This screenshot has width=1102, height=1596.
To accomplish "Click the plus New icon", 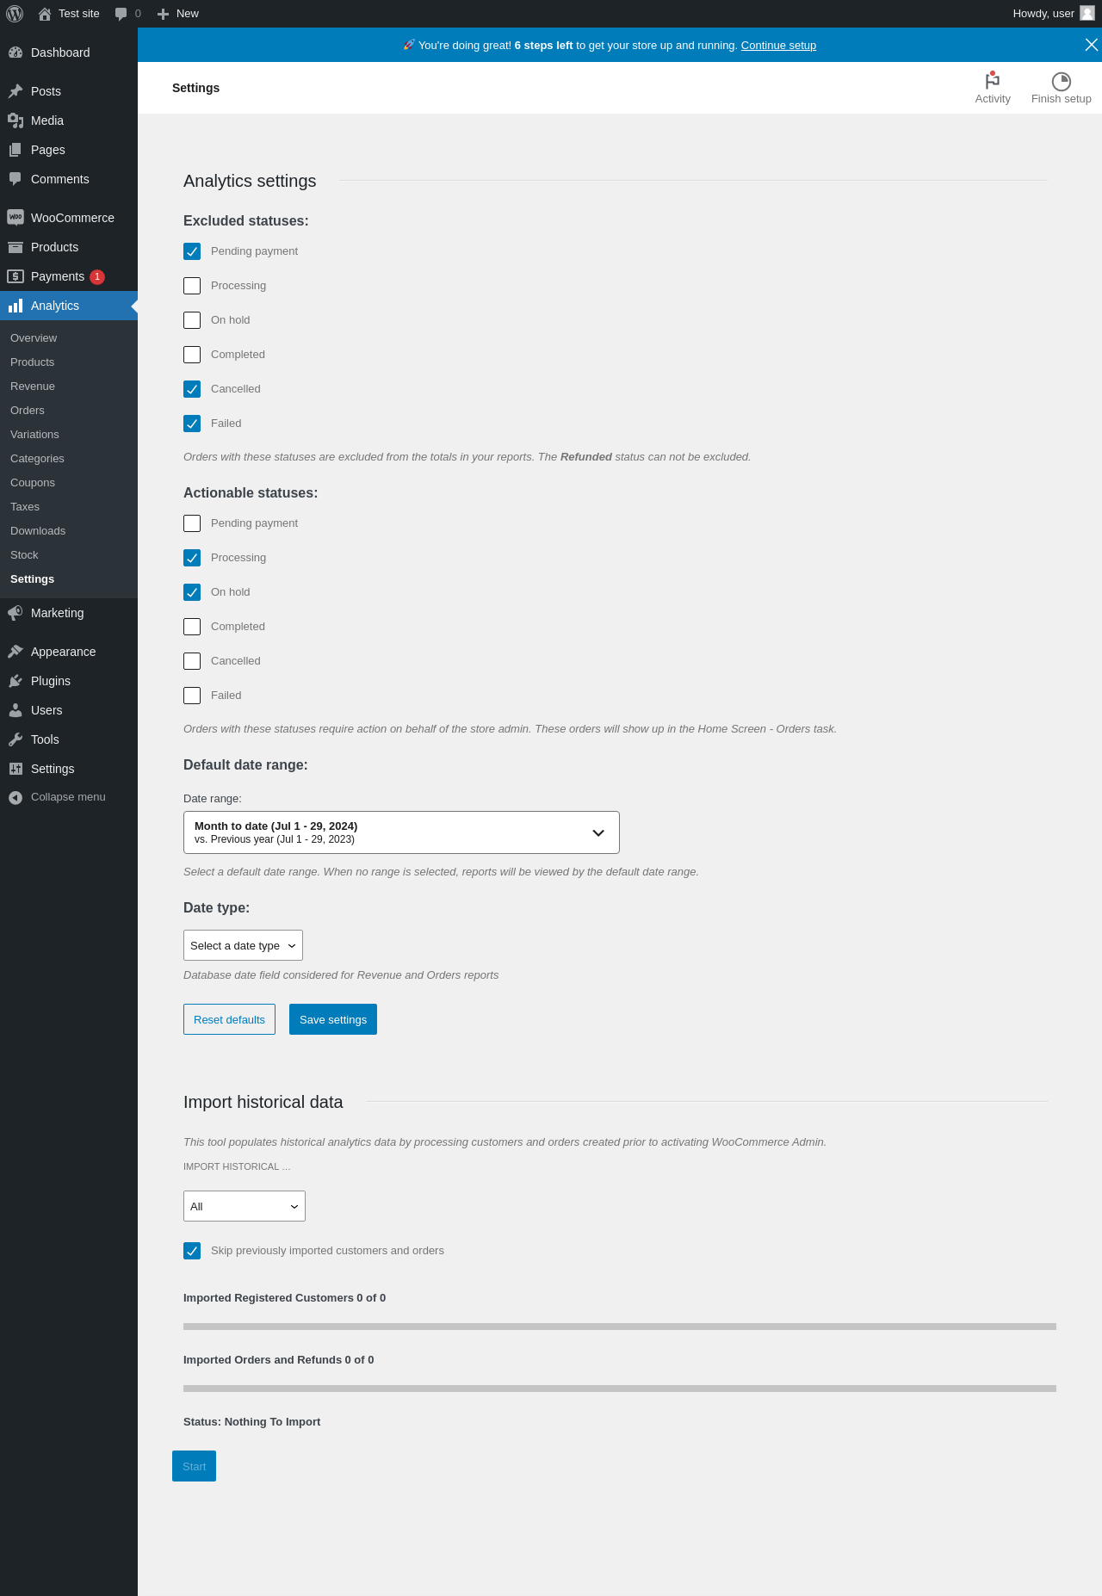I will pyautogui.click(x=164, y=14).
